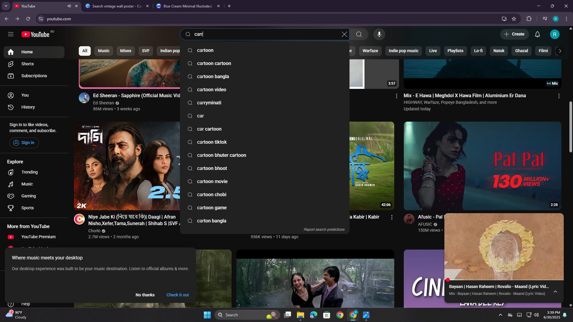Open YouTube Premium link
Image resolution: width=573 pixels, height=322 pixels.
(x=34, y=237)
